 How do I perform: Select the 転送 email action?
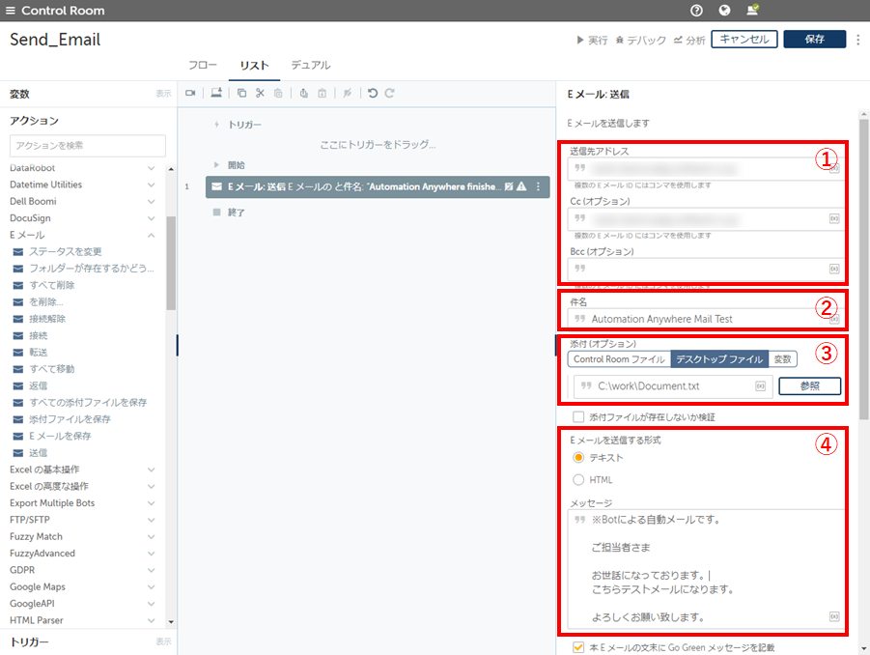coord(39,353)
